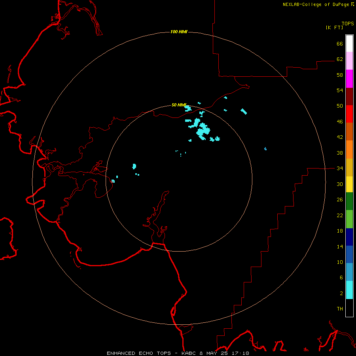Click the legend value 66
The image size is (356, 356).
pyautogui.click(x=340, y=44)
